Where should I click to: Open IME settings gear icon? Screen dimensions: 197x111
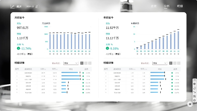[195, 100]
